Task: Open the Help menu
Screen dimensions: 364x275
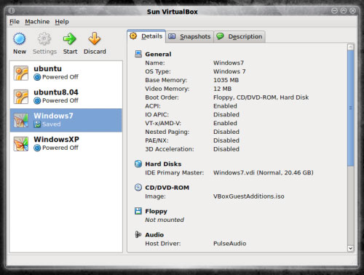Action: point(62,22)
